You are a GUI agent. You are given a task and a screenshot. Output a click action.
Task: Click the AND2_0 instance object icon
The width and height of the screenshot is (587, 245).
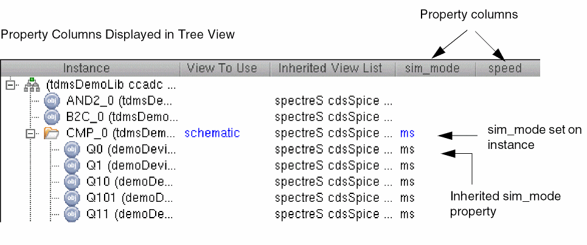tap(52, 101)
